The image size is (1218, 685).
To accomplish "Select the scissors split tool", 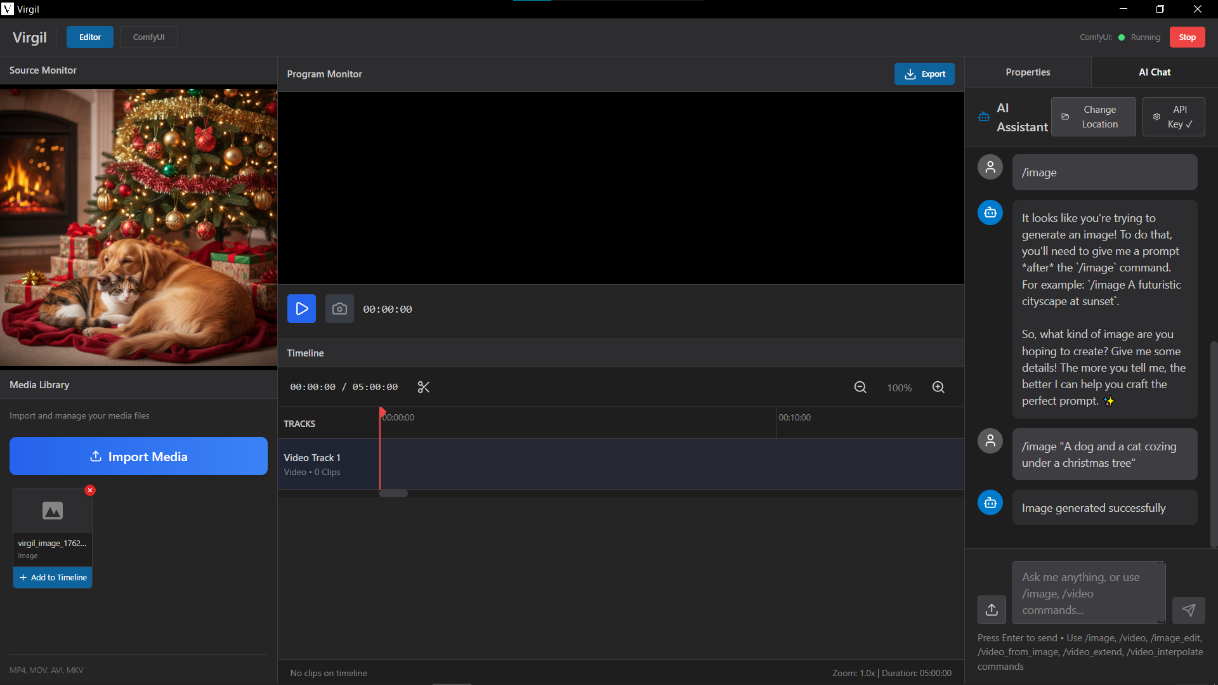I will (424, 387).
